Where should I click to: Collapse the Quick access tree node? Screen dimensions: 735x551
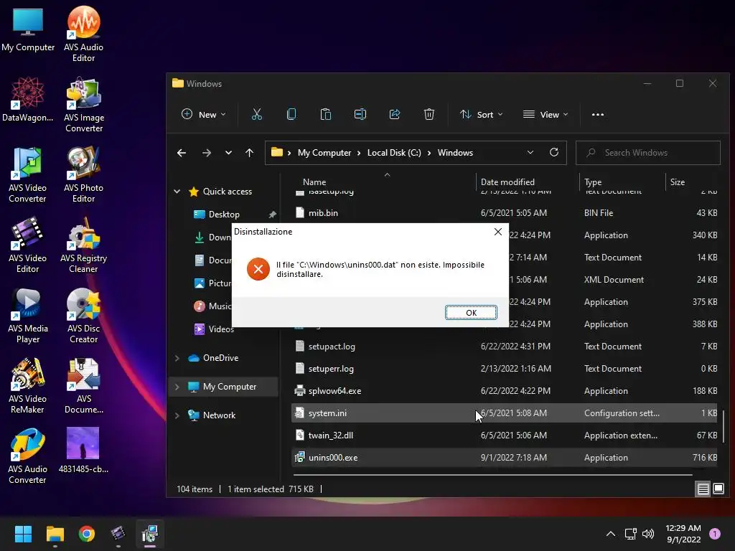[x=177, y=191]
